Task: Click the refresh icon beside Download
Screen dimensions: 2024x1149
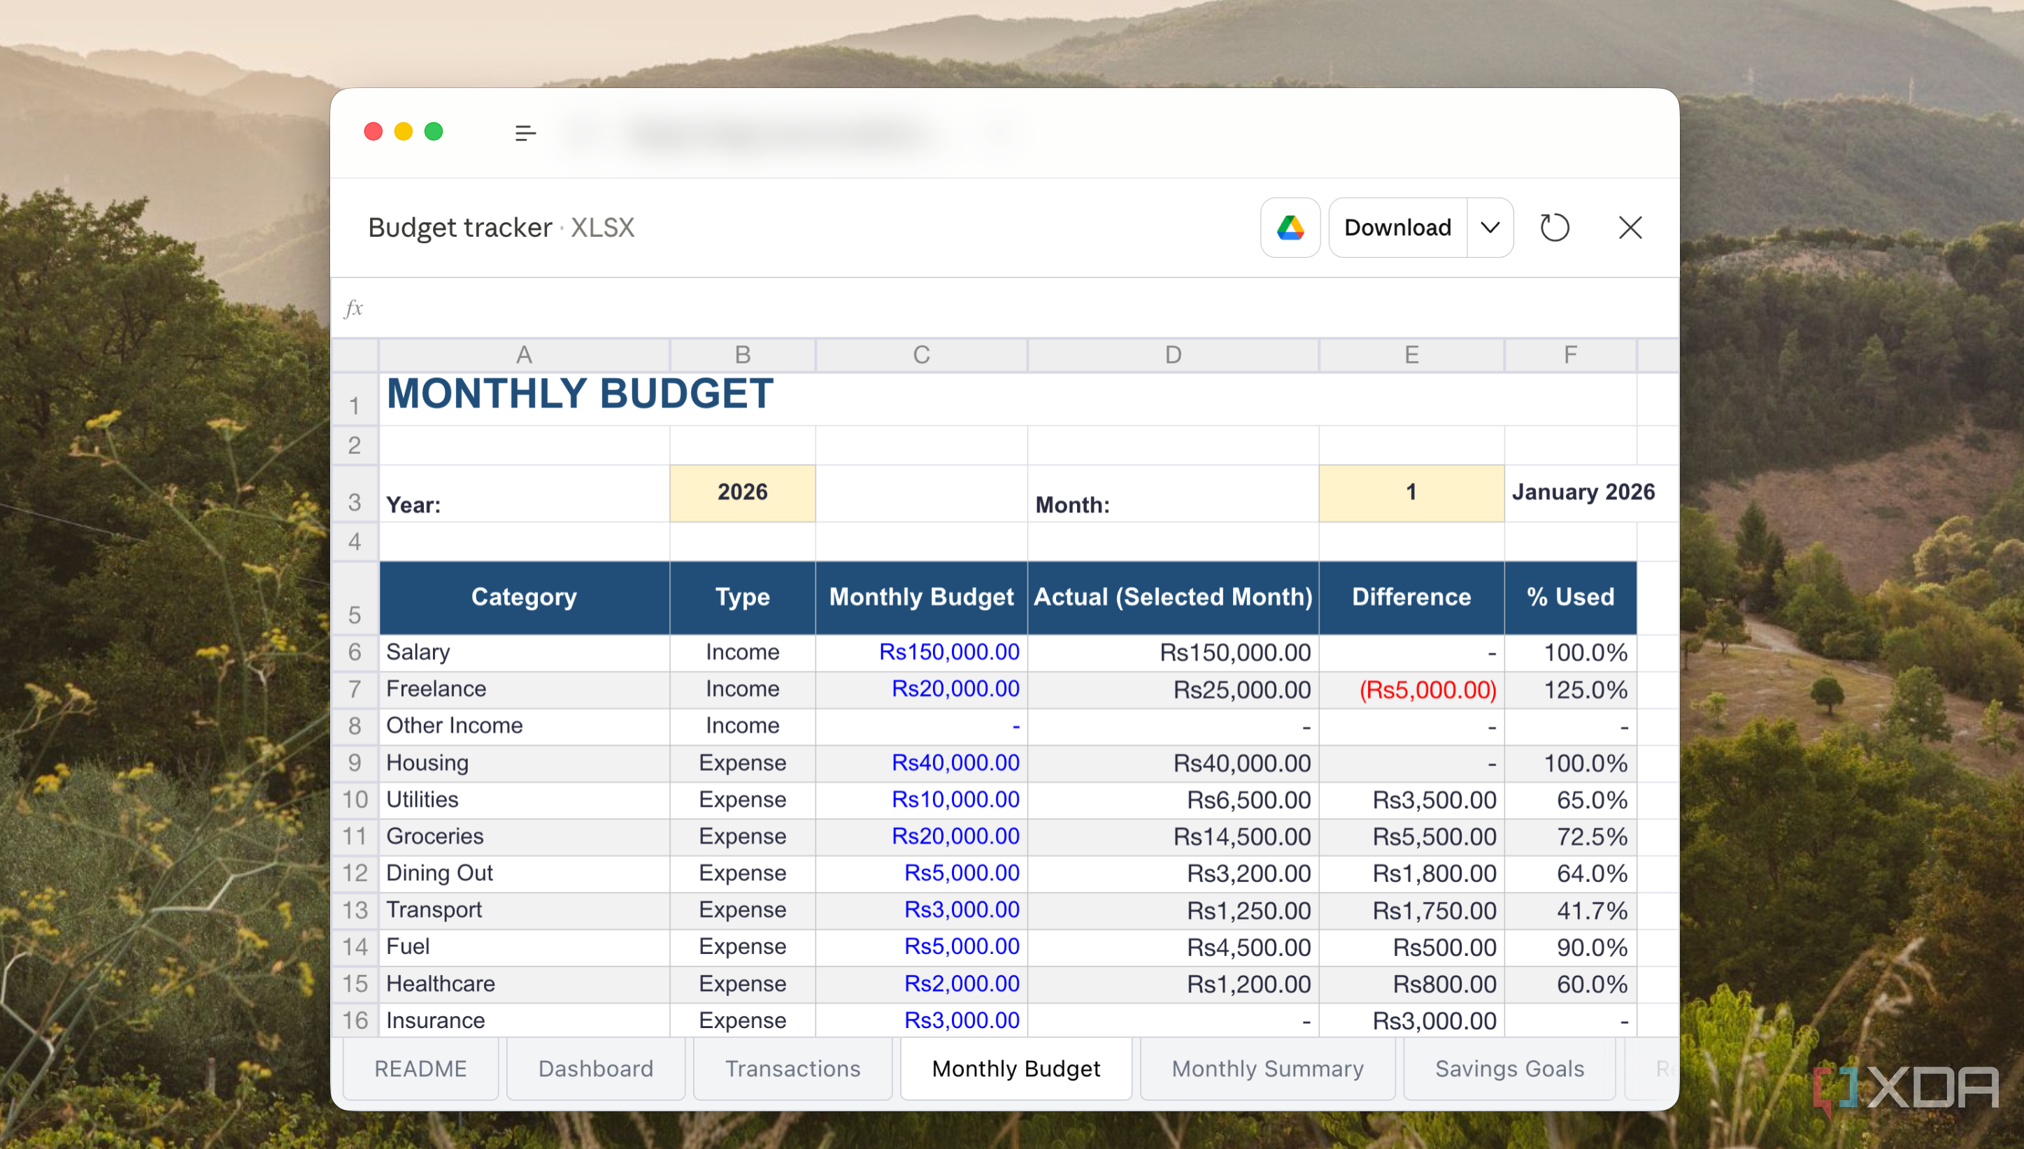Action: [x=1554, y=227]
